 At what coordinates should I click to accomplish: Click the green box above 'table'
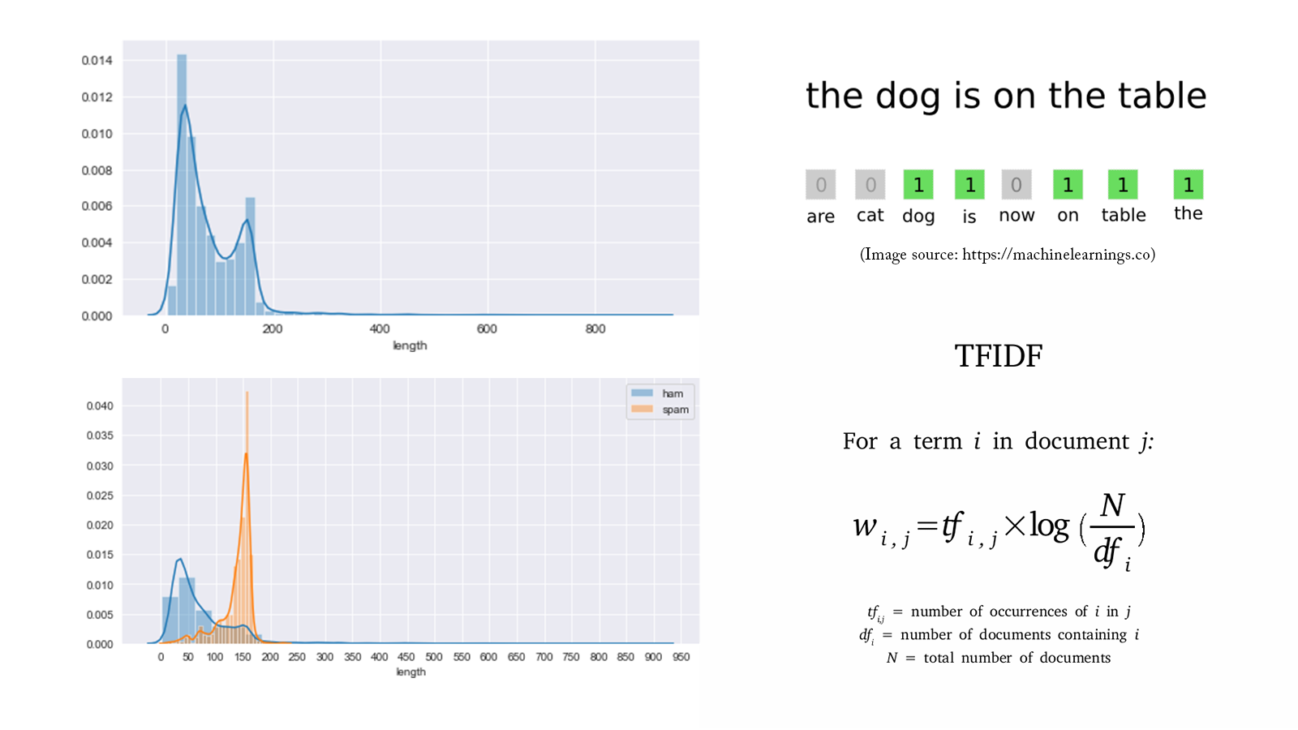coord(1123,185)
